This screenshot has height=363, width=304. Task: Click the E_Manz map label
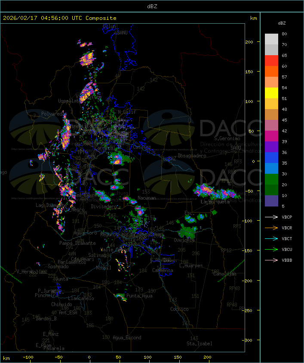(51, 334)
